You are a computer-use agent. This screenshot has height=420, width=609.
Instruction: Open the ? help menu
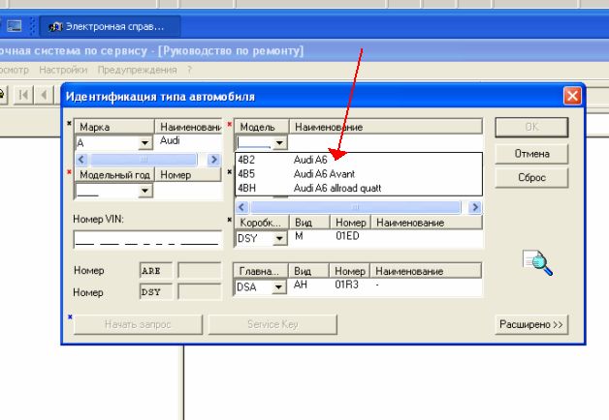(x=189, y=70)
